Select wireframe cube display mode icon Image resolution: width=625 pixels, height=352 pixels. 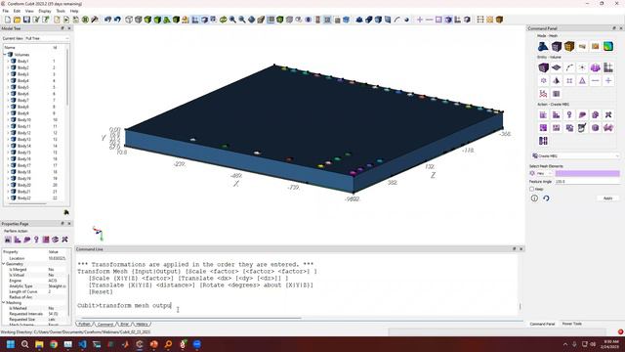(x=129, y=20)
